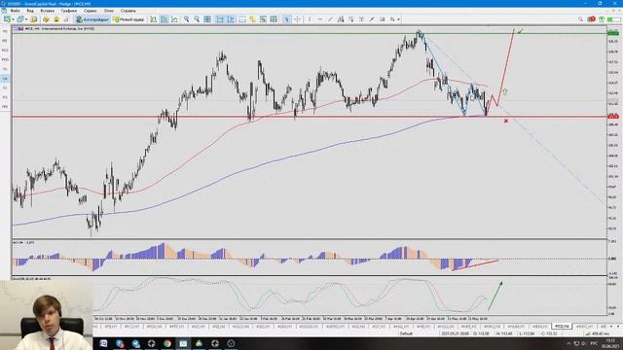Select the H4 timeframe

[5, 79]
